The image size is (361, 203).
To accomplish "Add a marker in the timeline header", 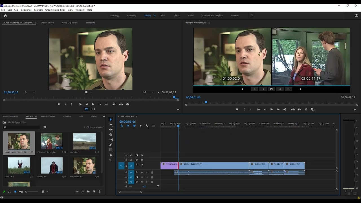I will [x=140, y=126].
